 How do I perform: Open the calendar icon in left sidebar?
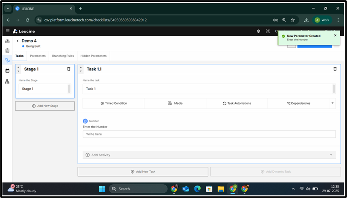point(7,71)
